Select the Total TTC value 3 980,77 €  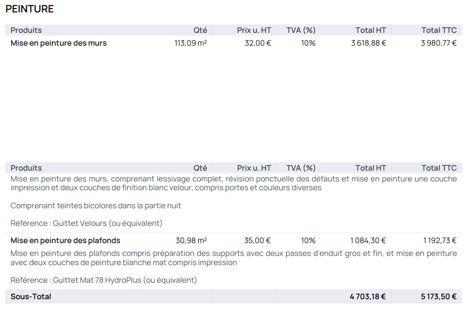tap(439, 43)
